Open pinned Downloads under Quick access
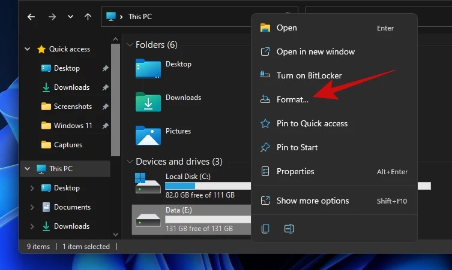Screen dimensions: 452x270 (71, 87)
